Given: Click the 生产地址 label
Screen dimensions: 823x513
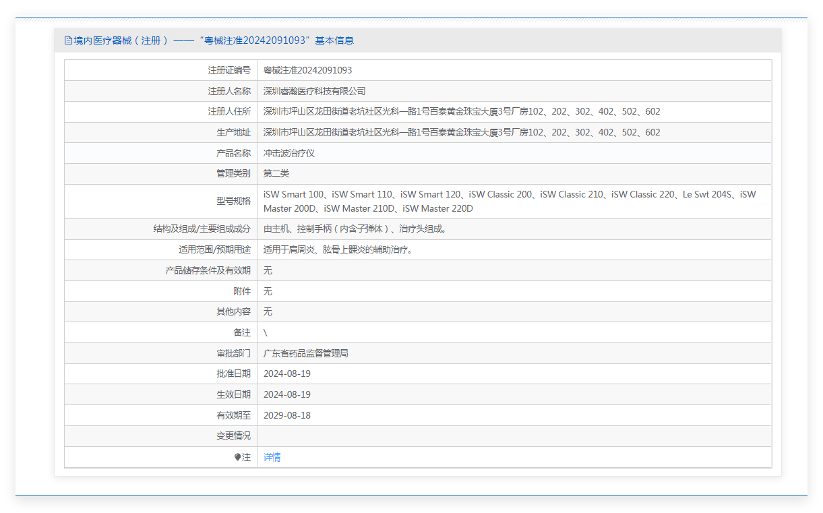Looking at the screenshot, I should pos(233,132).
